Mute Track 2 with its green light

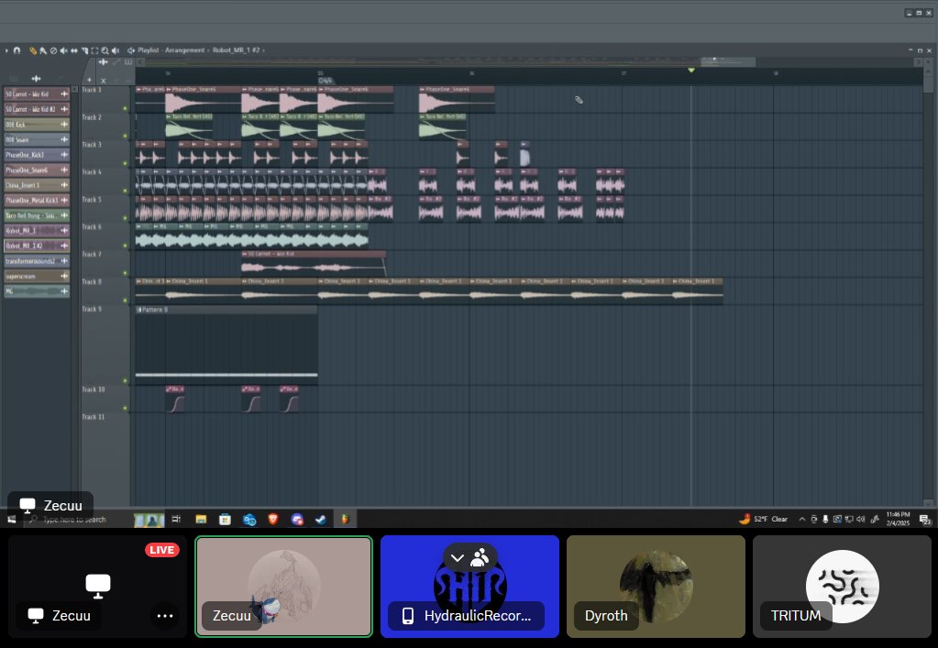coord(125,136)
